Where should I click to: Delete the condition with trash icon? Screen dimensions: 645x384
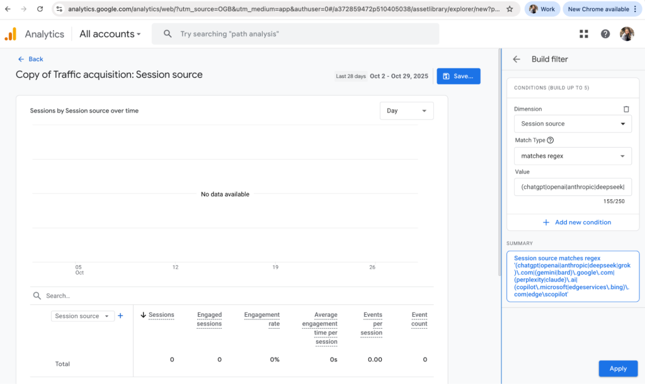click(x=626, y=109)
